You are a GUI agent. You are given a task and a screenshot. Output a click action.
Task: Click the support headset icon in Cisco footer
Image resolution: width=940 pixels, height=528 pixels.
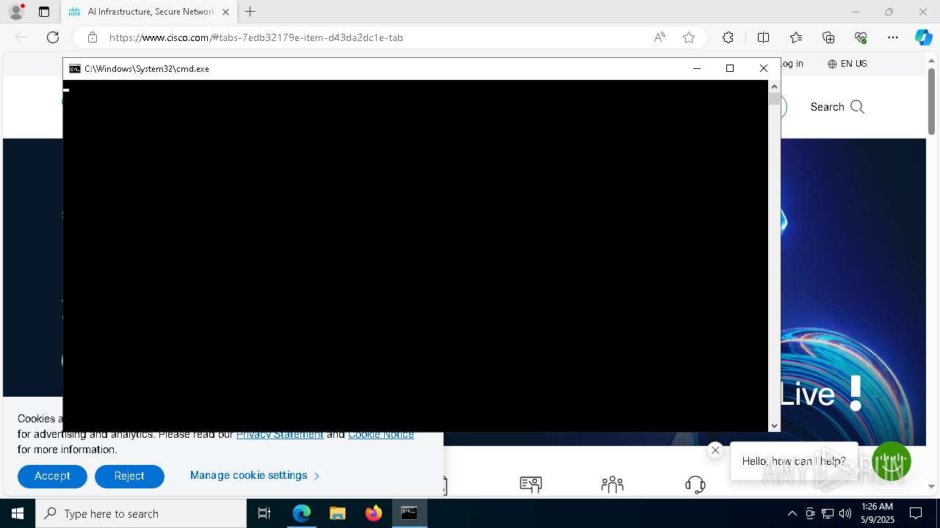[695, 484]
